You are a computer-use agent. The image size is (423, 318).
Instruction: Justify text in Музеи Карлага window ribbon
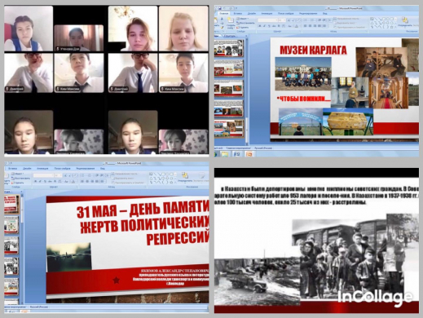tap(319, 26)
